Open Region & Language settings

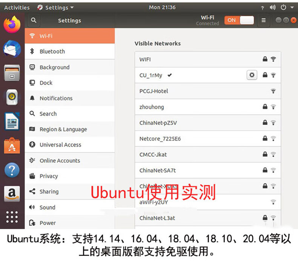(70, 129)
